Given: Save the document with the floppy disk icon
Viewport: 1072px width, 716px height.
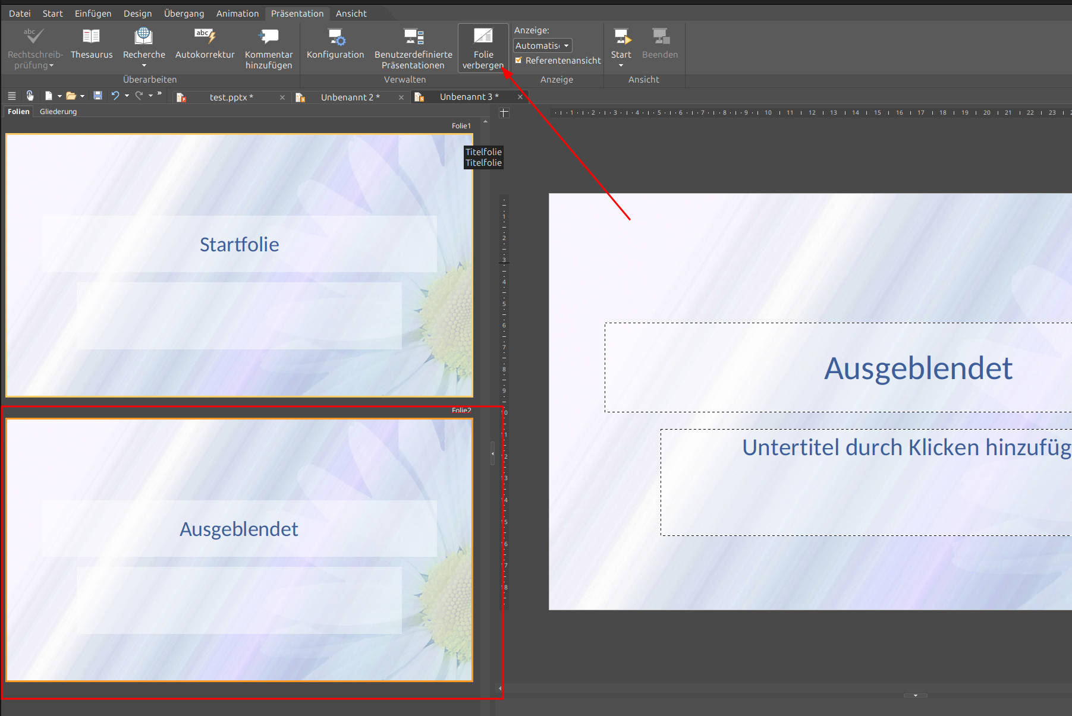Looking at the screenshot, I should (98, 96).
